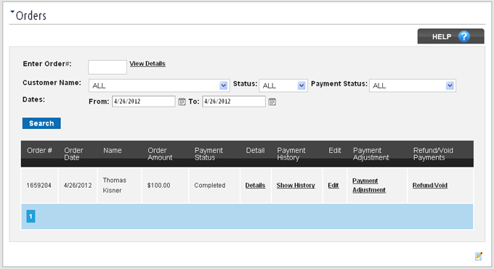Click the View Details link
The width and height of the screenshot is (494, 269).
147,64
